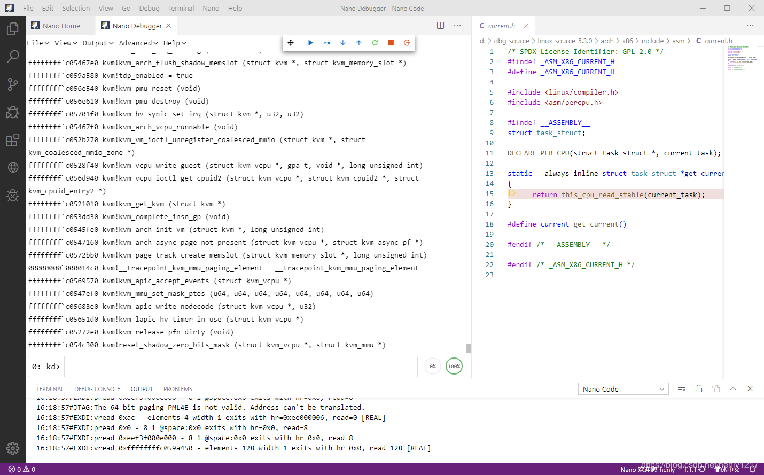Open the Explorer view in activity bar
764x475 pixels.
pyautogui.click(x=13, y=28)
